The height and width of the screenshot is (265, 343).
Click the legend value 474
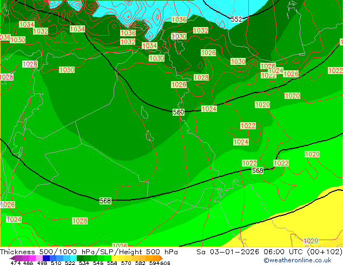coord(16,263)
